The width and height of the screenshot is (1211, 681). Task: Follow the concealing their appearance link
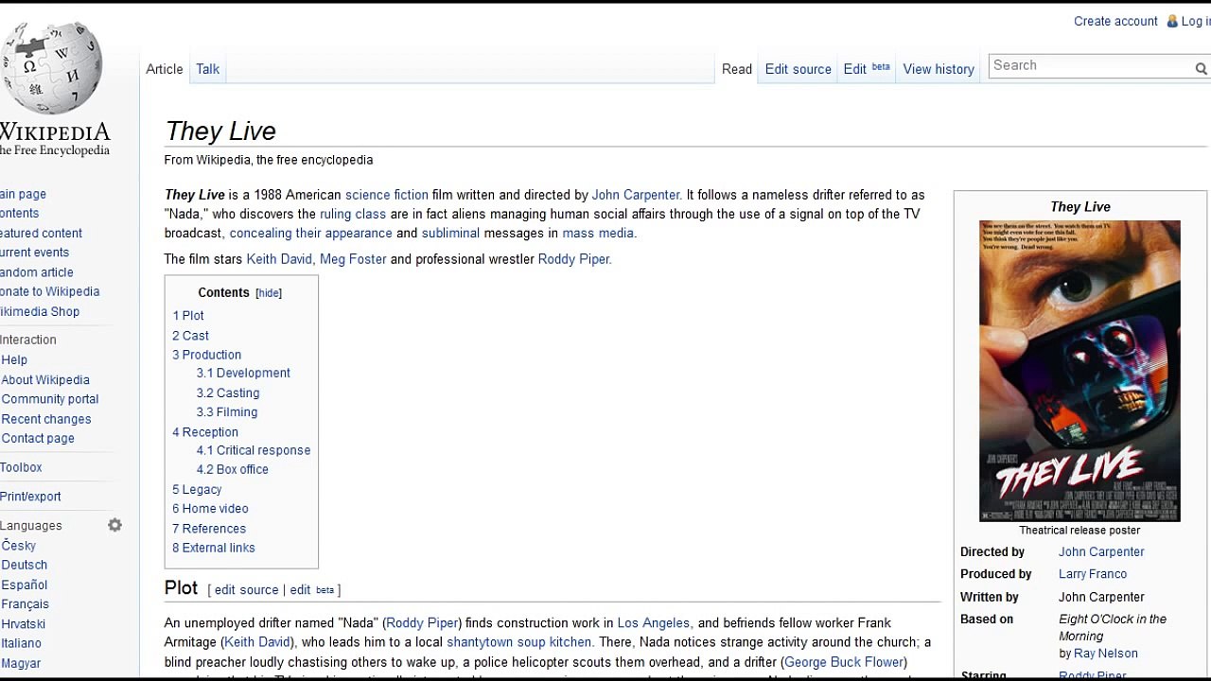click(310, 233)
